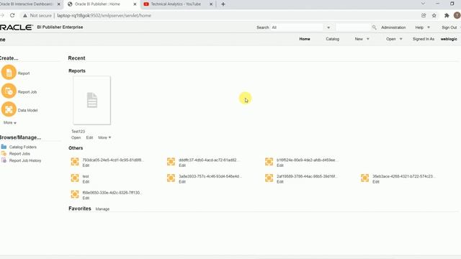Click the Test123 report name
The image size is (461, 259).
click(x=78, y=131)
